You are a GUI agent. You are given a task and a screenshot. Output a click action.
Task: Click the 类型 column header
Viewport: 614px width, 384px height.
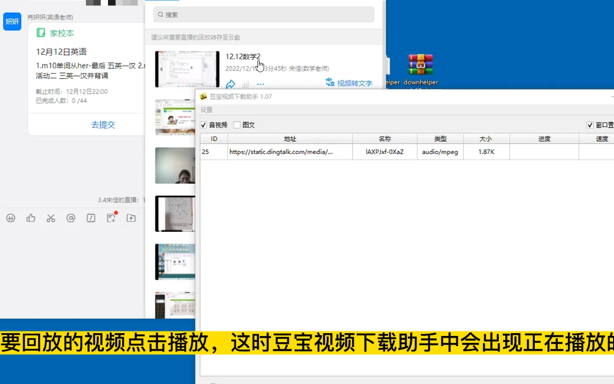coord(440,139)
